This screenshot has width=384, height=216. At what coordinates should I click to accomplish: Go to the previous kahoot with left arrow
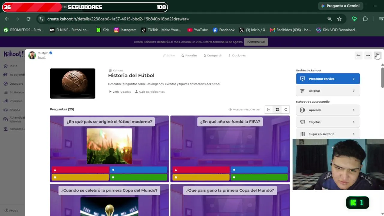(x=358, y=55)
